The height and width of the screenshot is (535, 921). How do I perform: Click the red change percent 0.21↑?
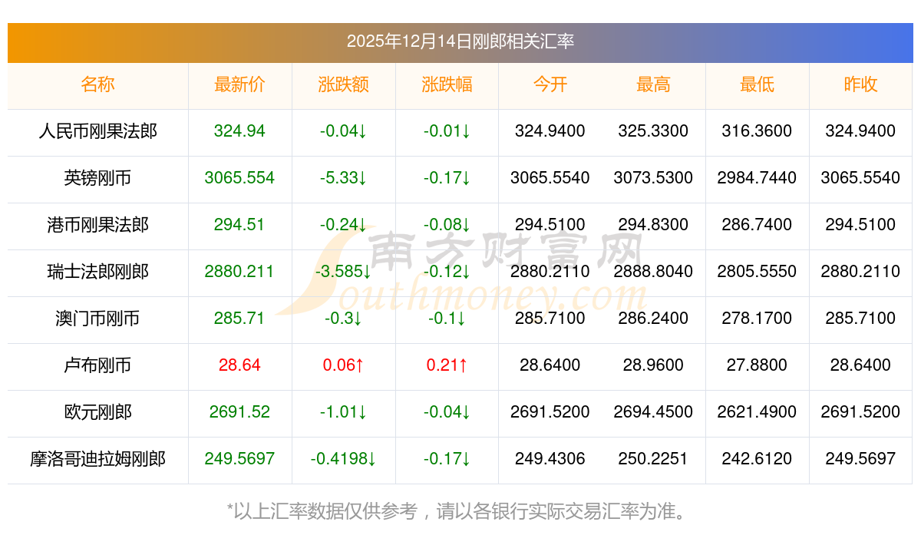pyautogui.click(x=447, y=365)
